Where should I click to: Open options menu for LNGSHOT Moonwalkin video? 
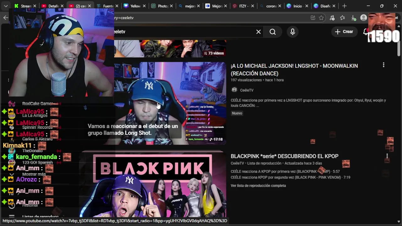(383, 65)
